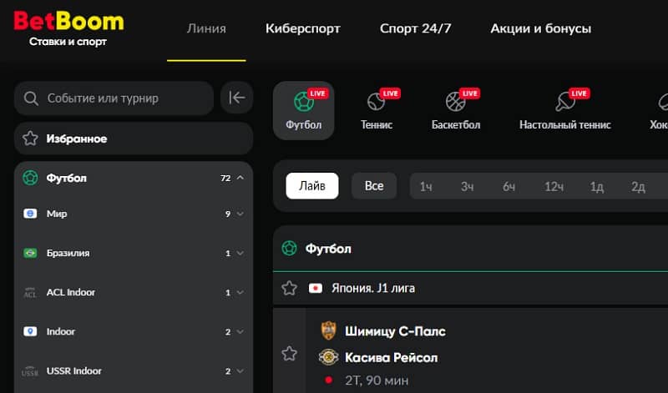Select the 6ч time range filter

[x=509, y=187]
